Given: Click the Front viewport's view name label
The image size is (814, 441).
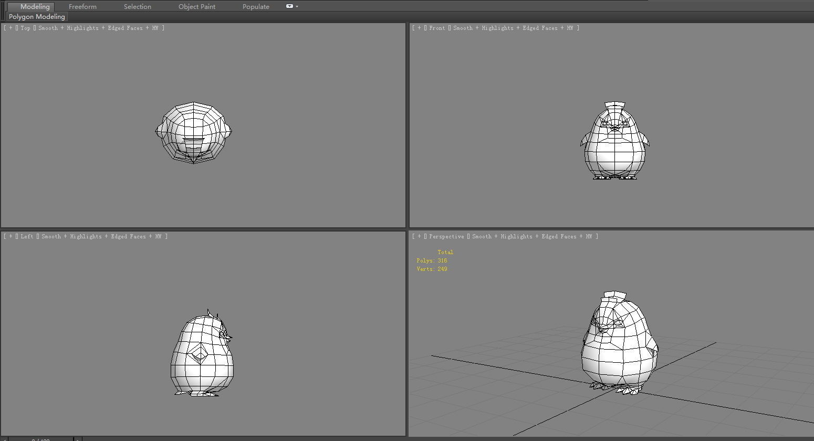Looking at the screenshot, I should 437,28.
